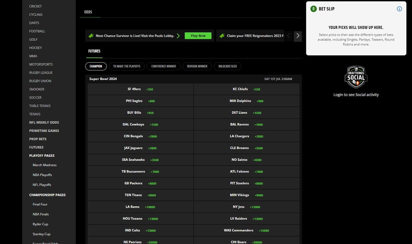Go to MMA in the sidebar
This screenshot has height=244, width=412.
33,56
